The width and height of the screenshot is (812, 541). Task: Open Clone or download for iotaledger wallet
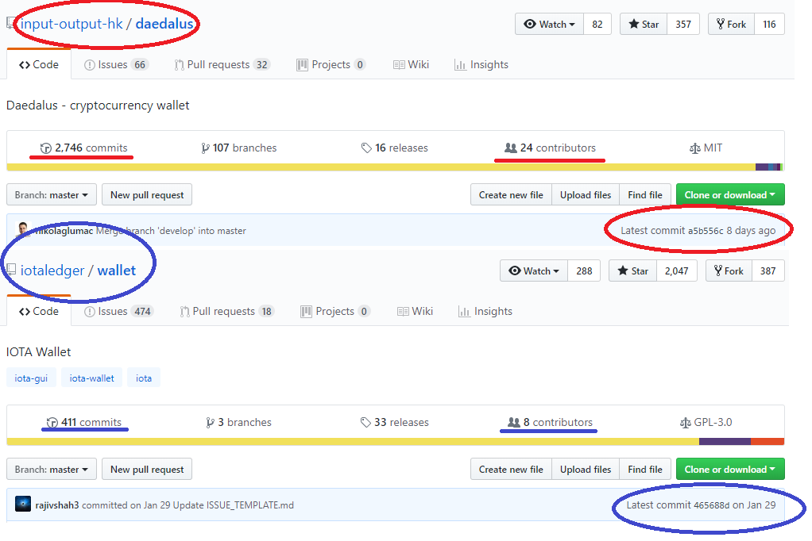coord(729,470)
